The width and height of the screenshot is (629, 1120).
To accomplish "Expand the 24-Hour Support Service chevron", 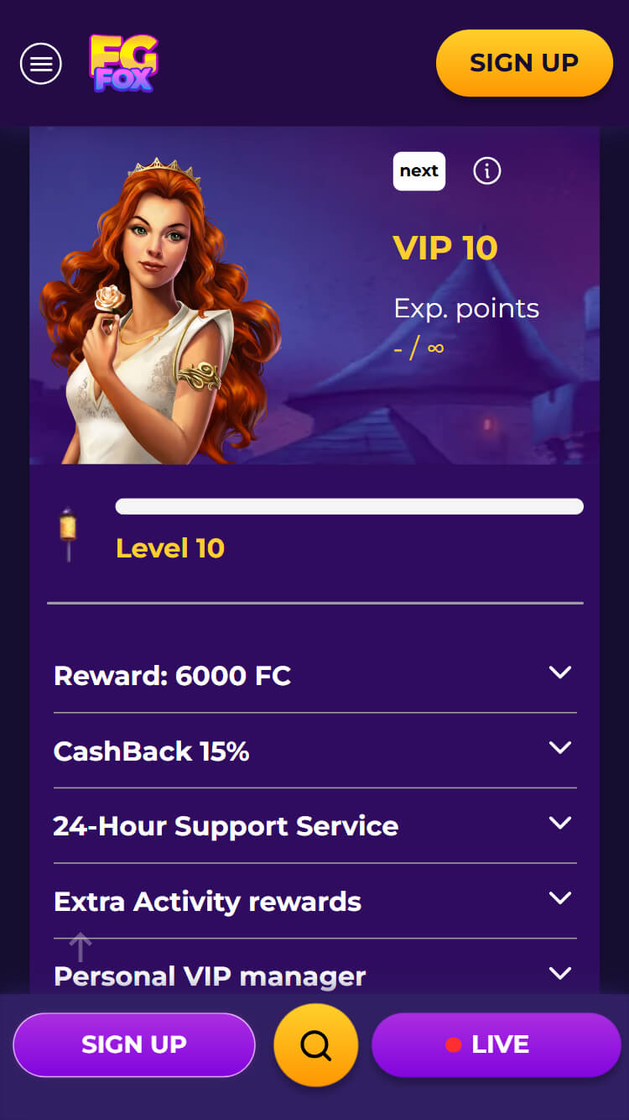I will point(559,823).
